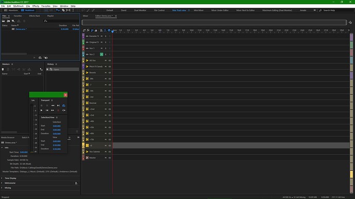
Task: Toggle snapping magnet icon above tracks
Action: (109, 30)
